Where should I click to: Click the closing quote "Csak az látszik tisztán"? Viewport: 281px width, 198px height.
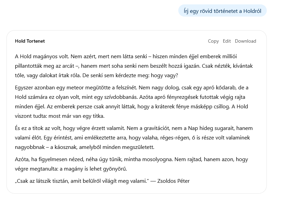click(x=81, y=181)
